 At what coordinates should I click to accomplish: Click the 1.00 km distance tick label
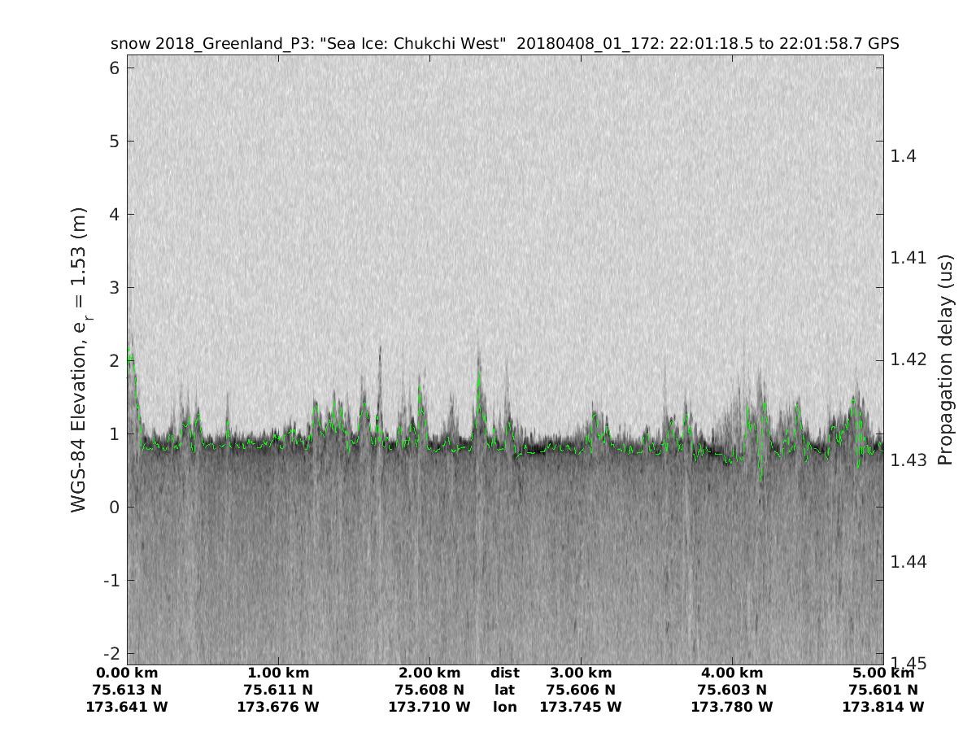pos(278,673)
